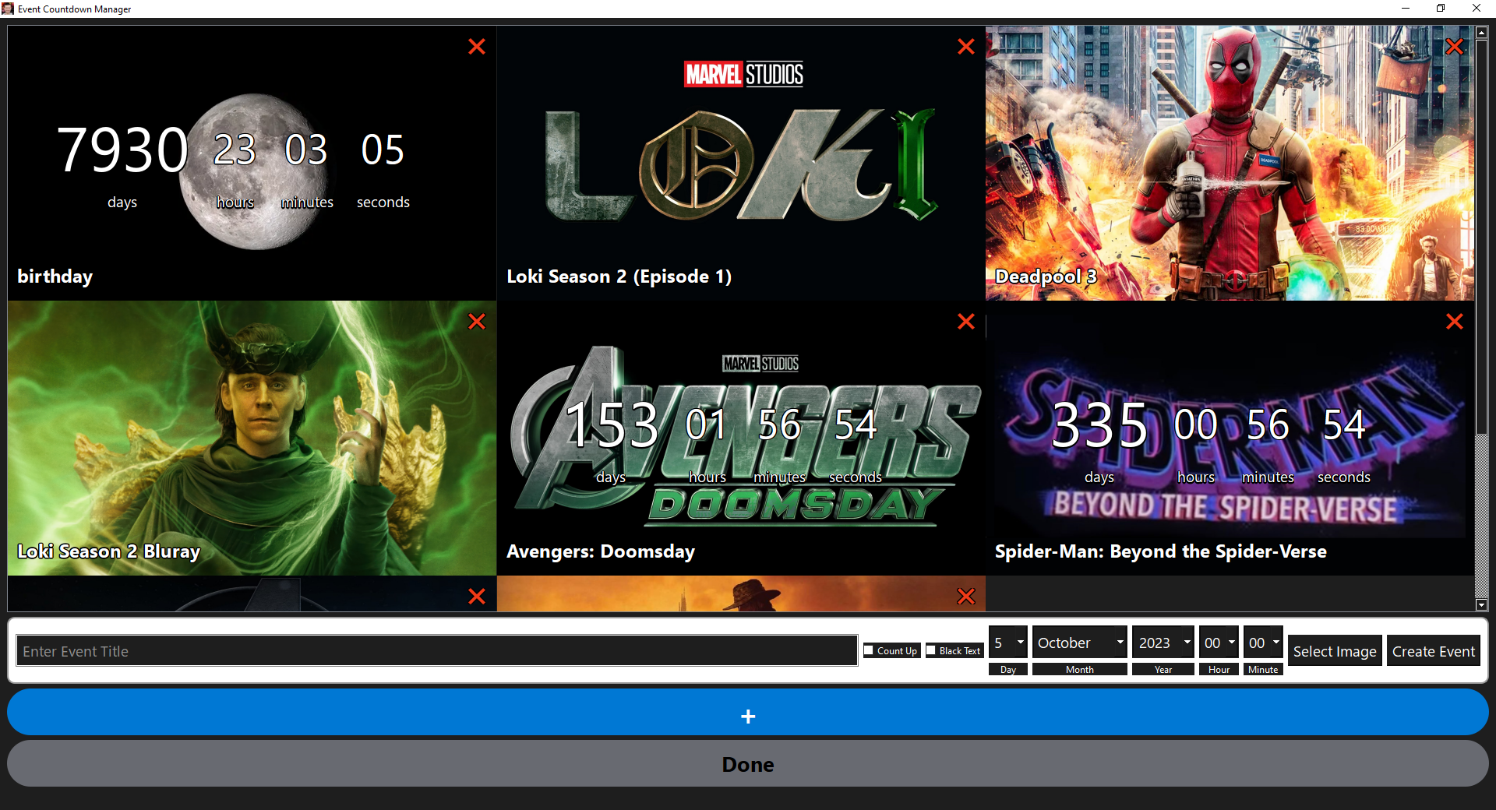Delete the partially visible dark event card
1496x810 pixels.
click(x=477, y=597)
